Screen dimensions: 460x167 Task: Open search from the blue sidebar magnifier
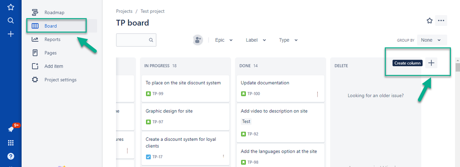(x=11, y=21)
